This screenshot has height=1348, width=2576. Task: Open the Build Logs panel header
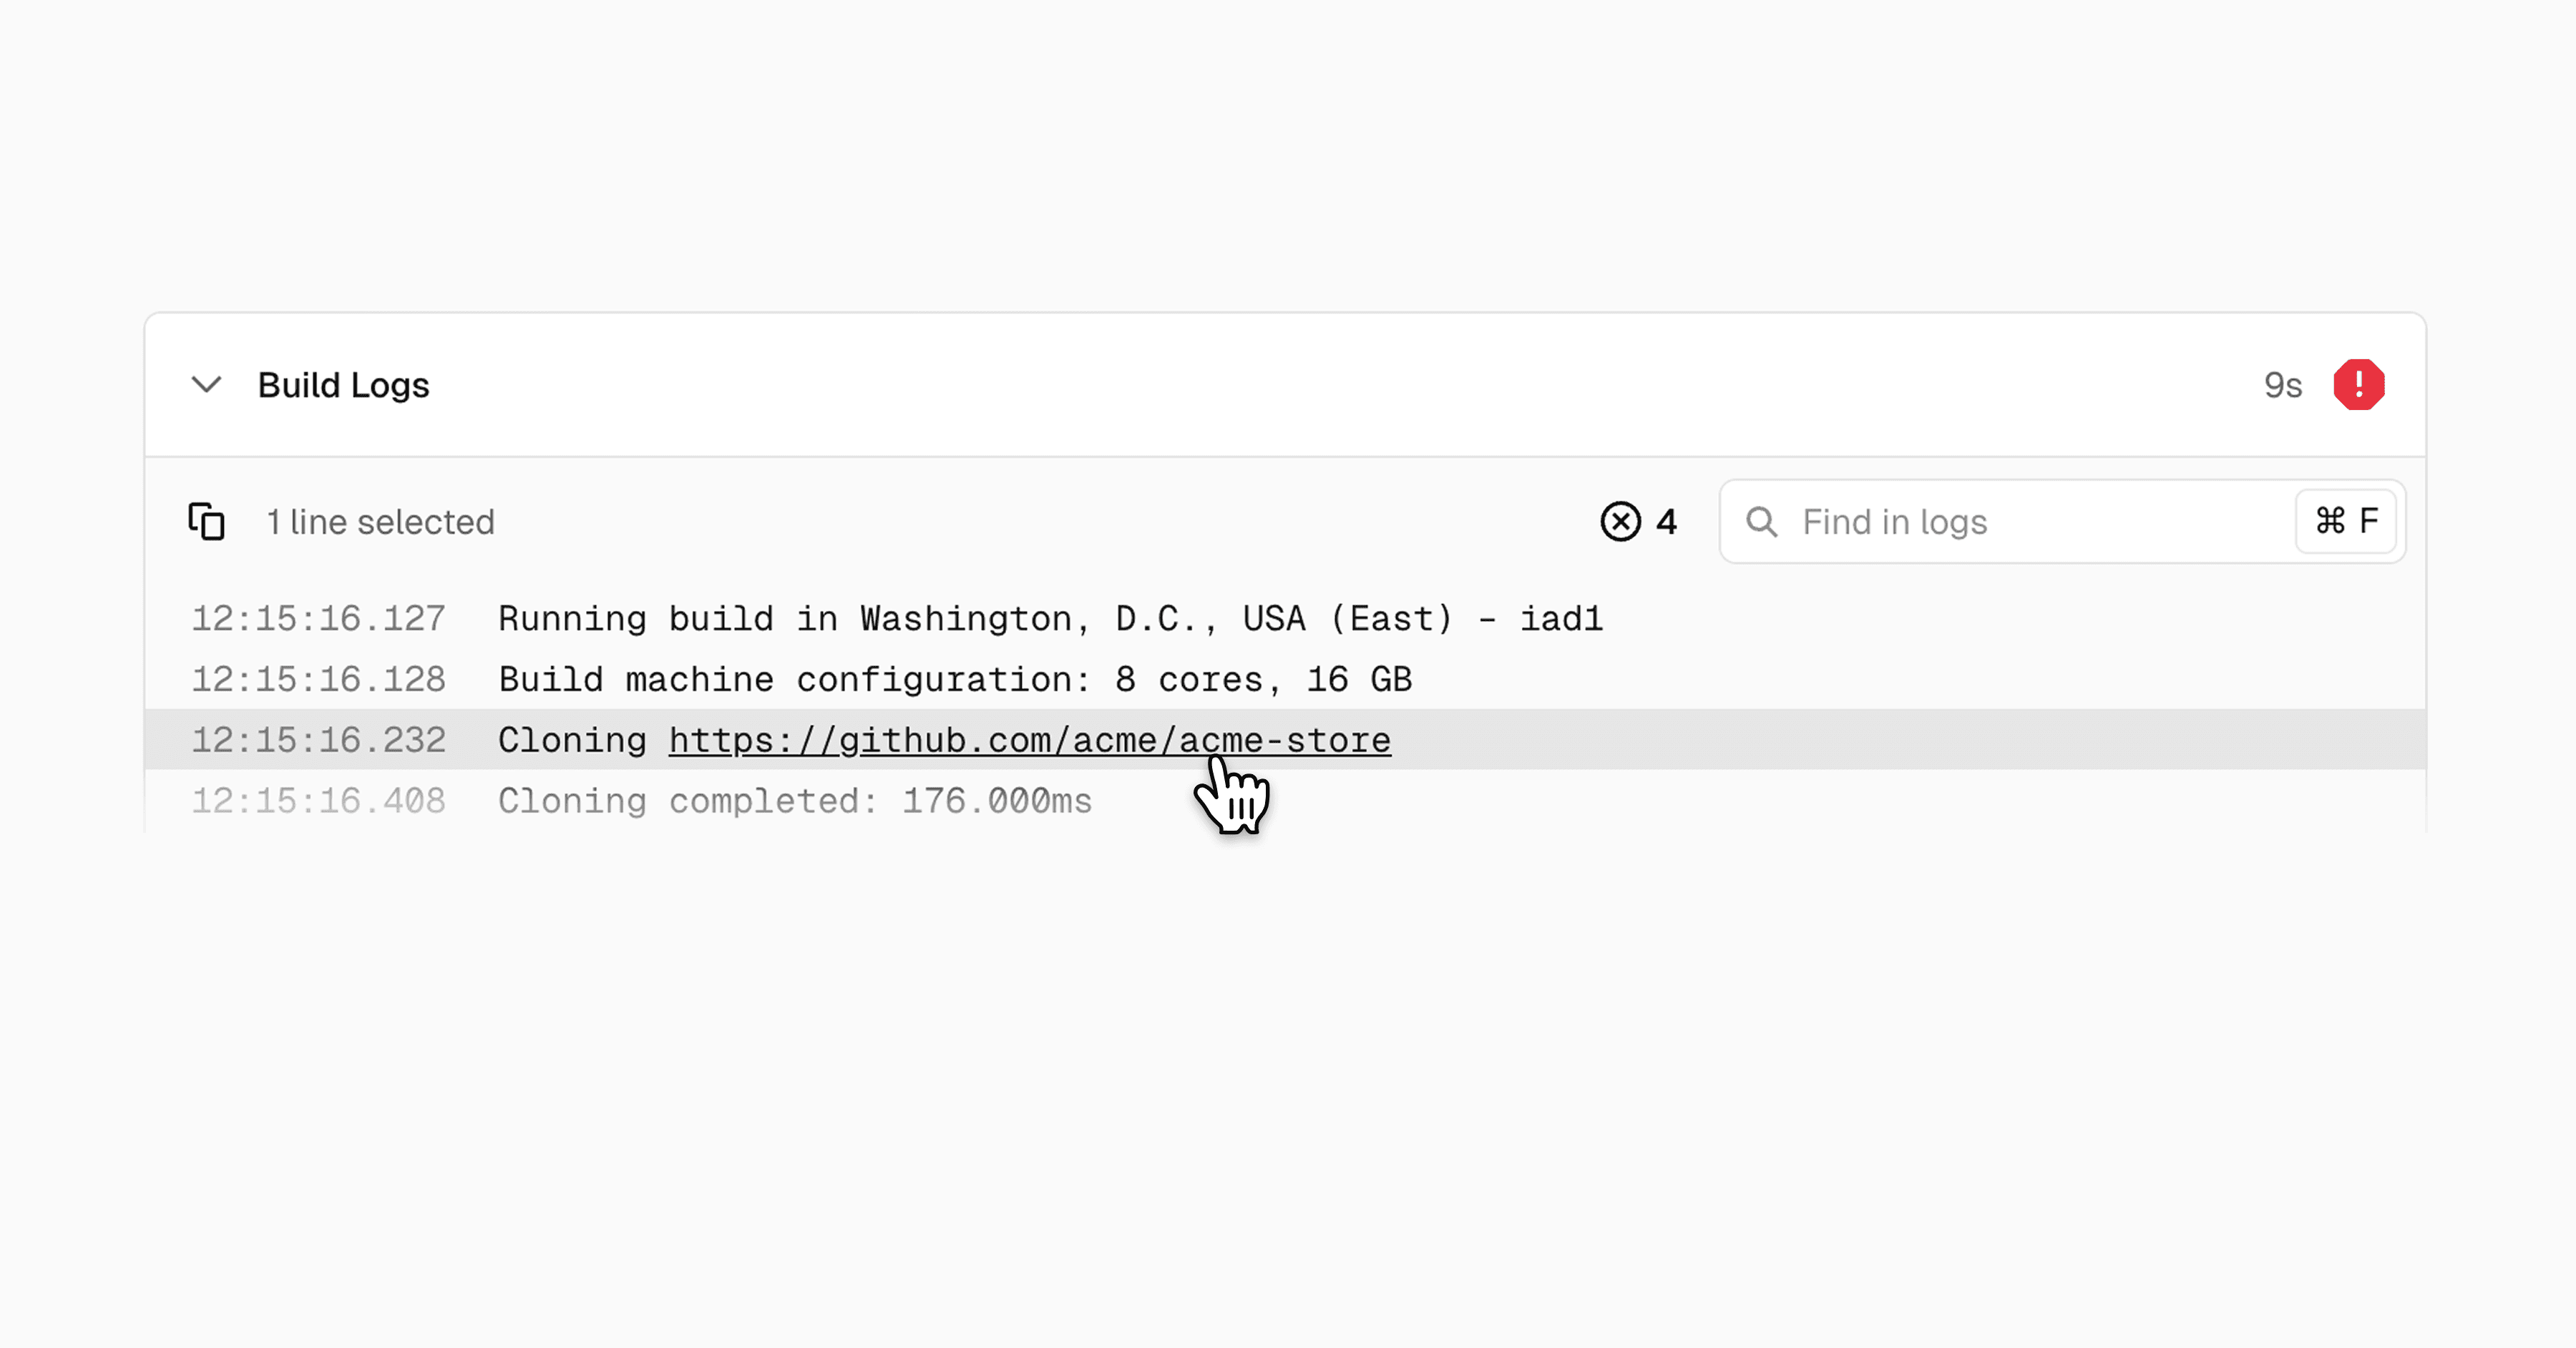344,385
